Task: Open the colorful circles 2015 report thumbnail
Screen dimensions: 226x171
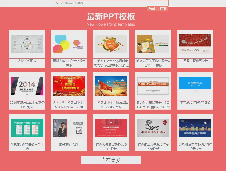Action: tap(69, 44)
